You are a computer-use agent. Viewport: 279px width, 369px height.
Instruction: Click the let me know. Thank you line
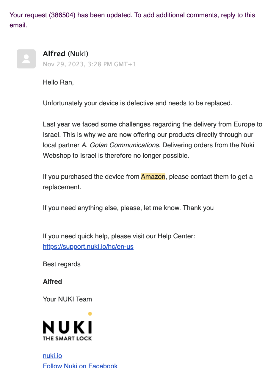pos(128,208)
